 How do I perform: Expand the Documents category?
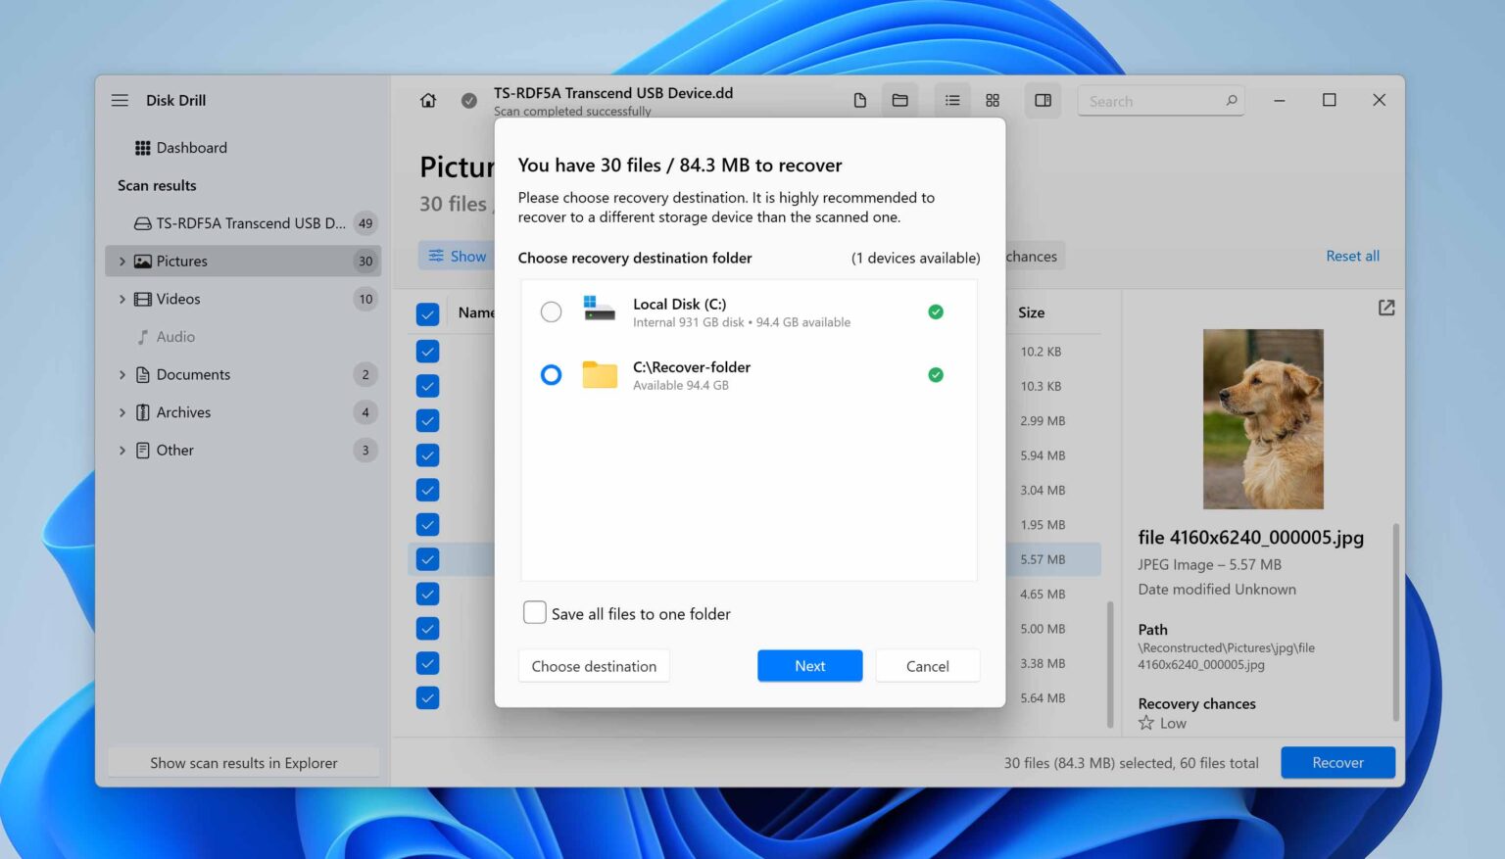pos(122,375)
